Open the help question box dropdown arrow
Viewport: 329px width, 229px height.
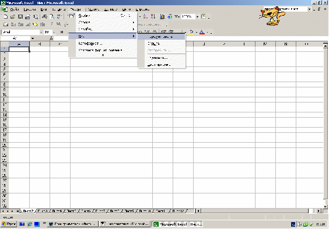tap(309, 9)
